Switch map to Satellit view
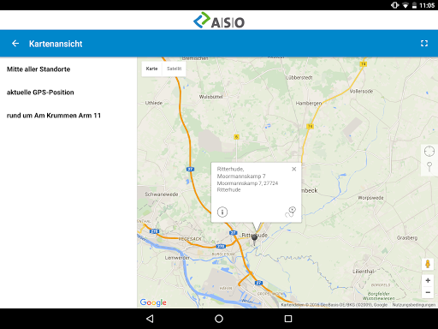438x329 pixels. [174, 69]
